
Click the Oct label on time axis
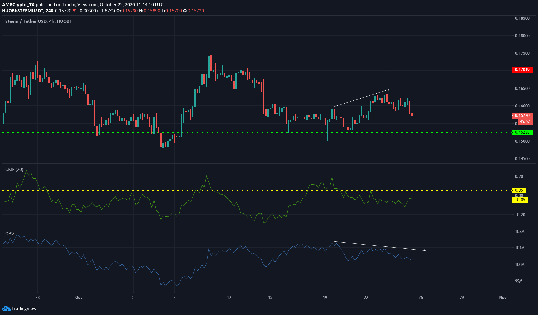click(79, 298)
